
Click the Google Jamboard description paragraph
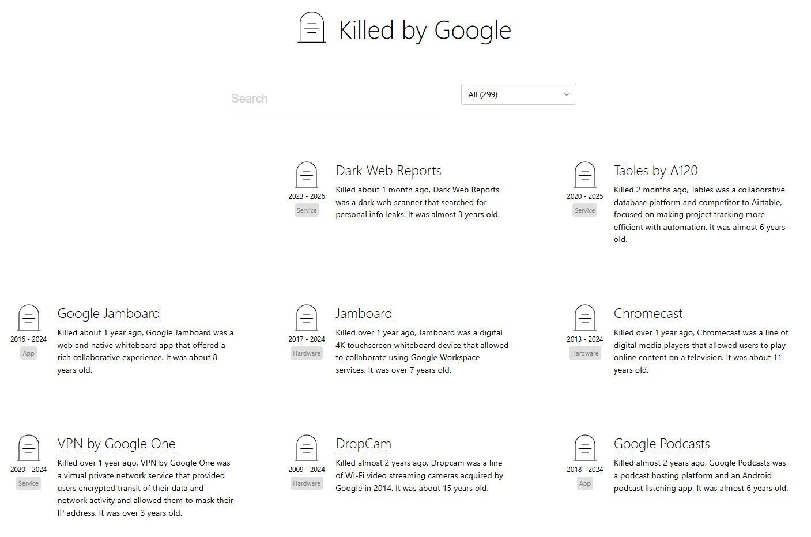coord(145,351)
